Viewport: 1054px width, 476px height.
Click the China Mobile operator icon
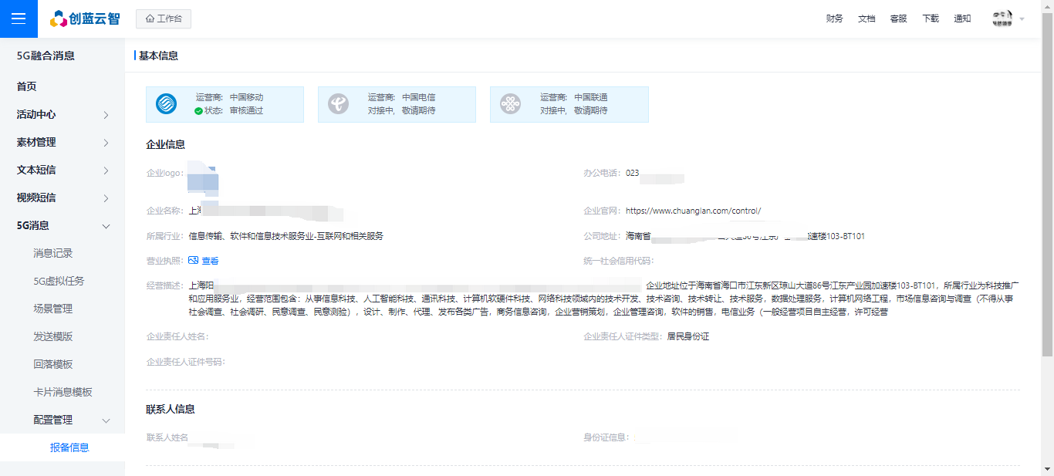[x=166, y=103]
